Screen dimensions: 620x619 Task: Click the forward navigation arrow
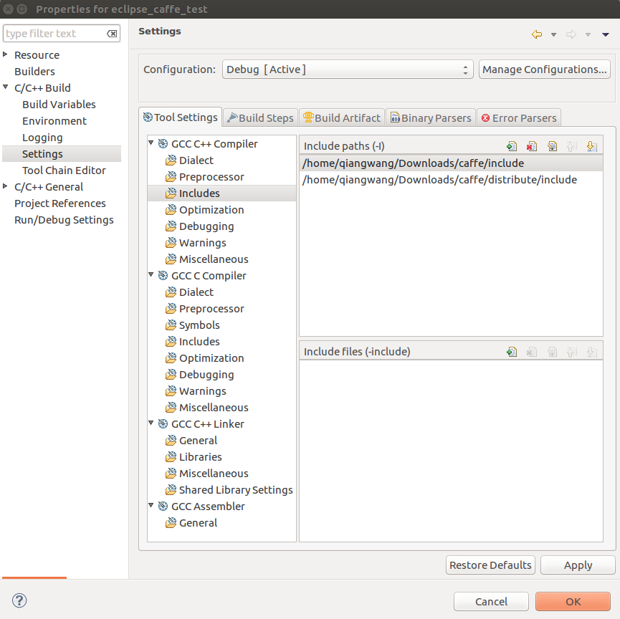click(x=571, y=34)
